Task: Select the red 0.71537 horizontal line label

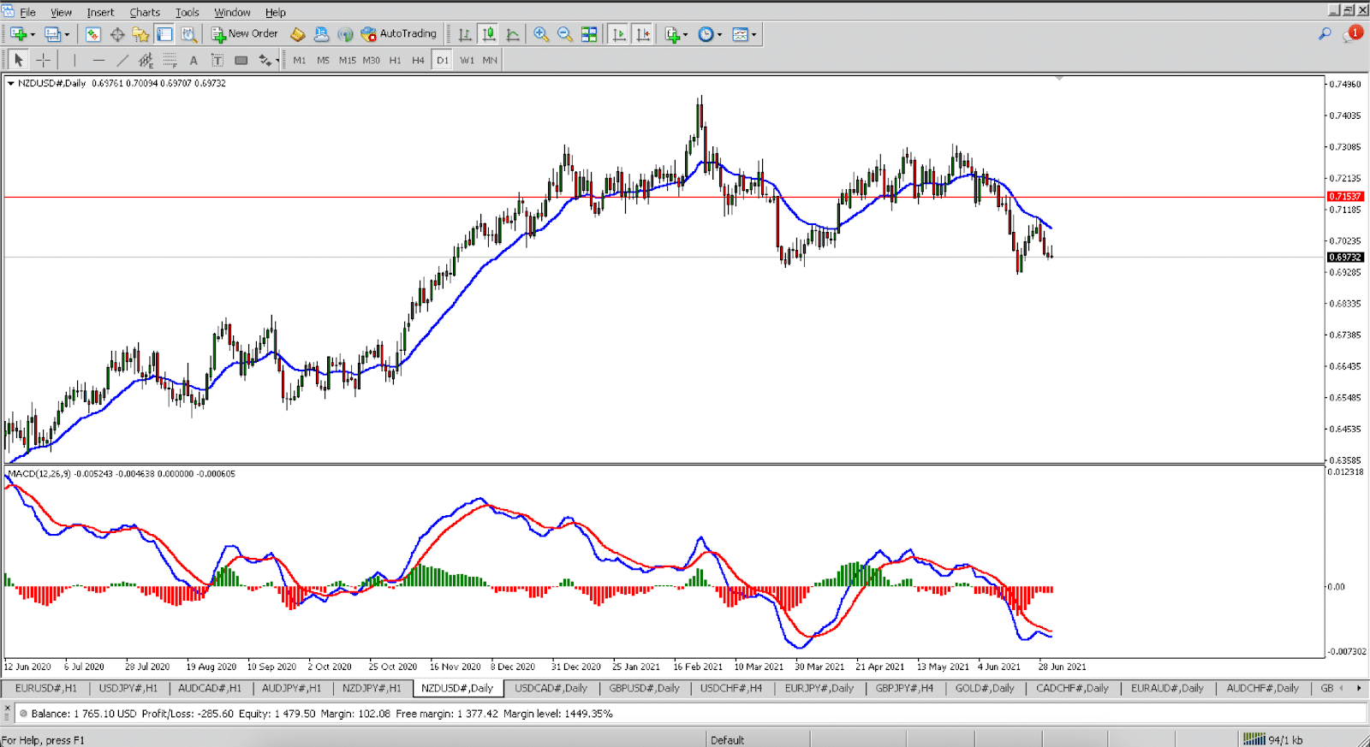Action: pyautogui.click(x=1345, y=197)
